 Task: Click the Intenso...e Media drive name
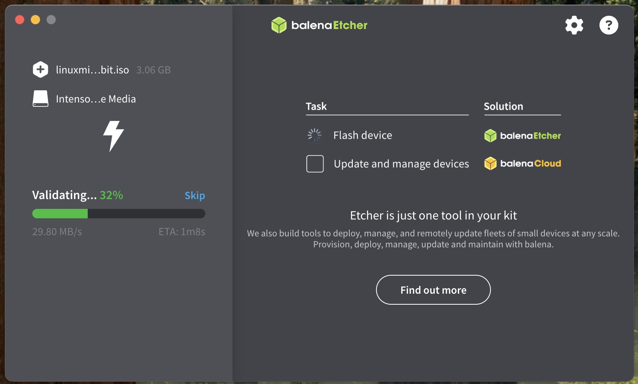pos(96,99)
